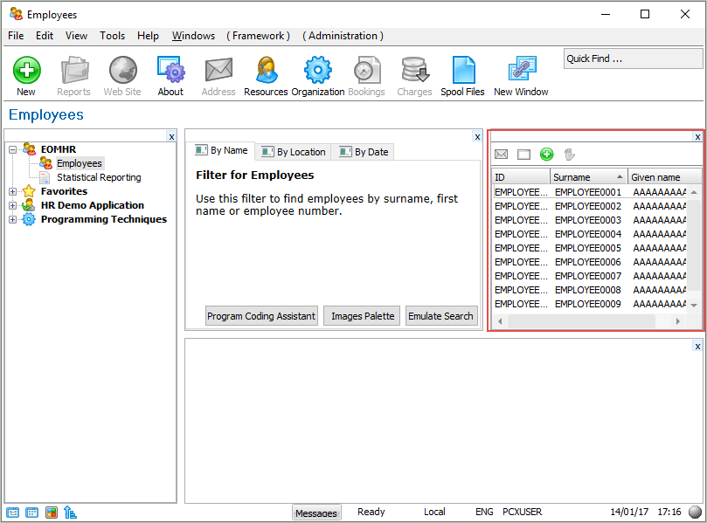Click the list's vertical scroll down arrow
707x523 pixels.
point(694,305)
